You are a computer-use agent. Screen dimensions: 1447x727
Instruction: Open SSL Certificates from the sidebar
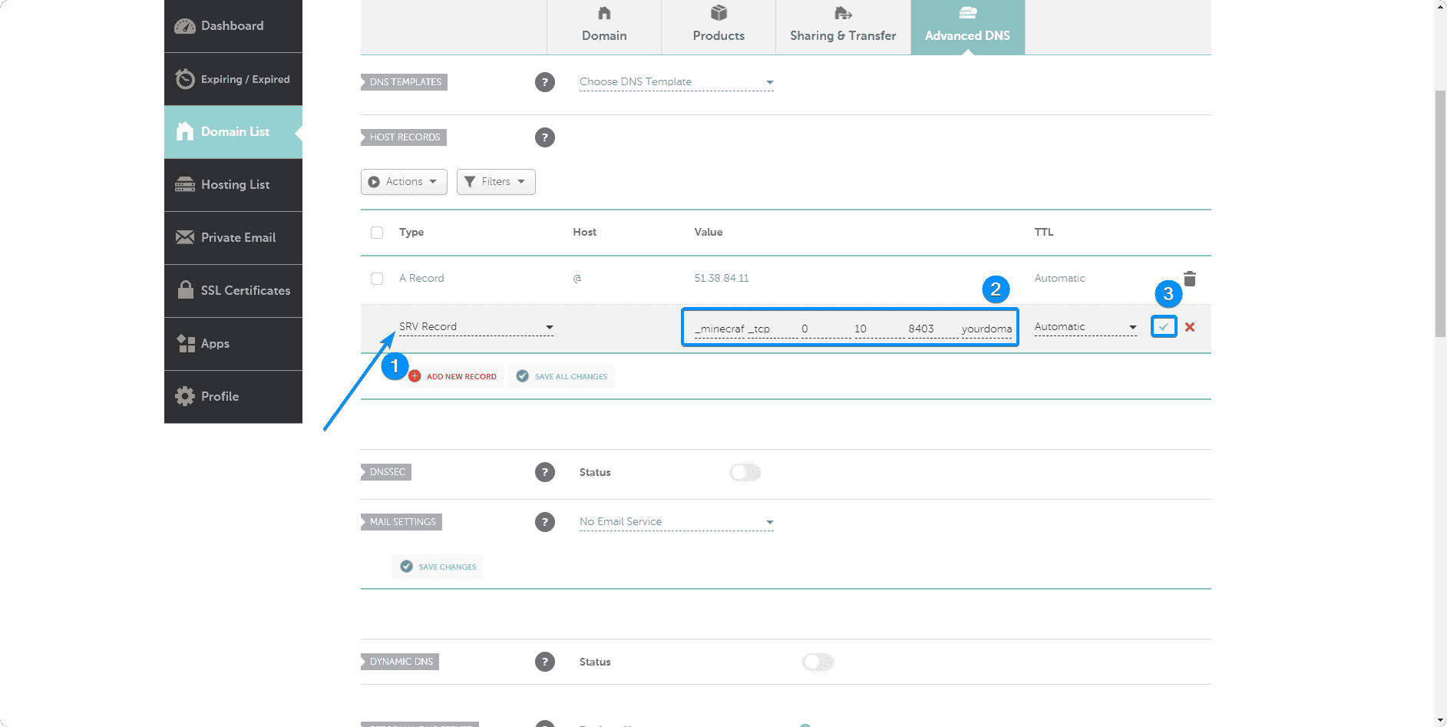tap(233, 291)
